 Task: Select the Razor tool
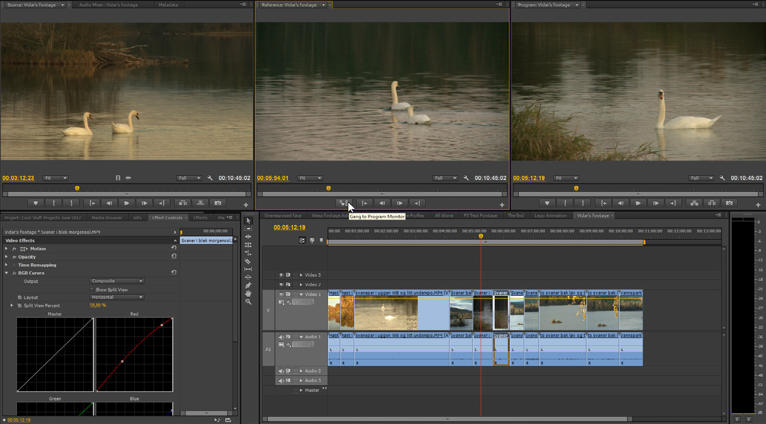click(x=248, y=261)
